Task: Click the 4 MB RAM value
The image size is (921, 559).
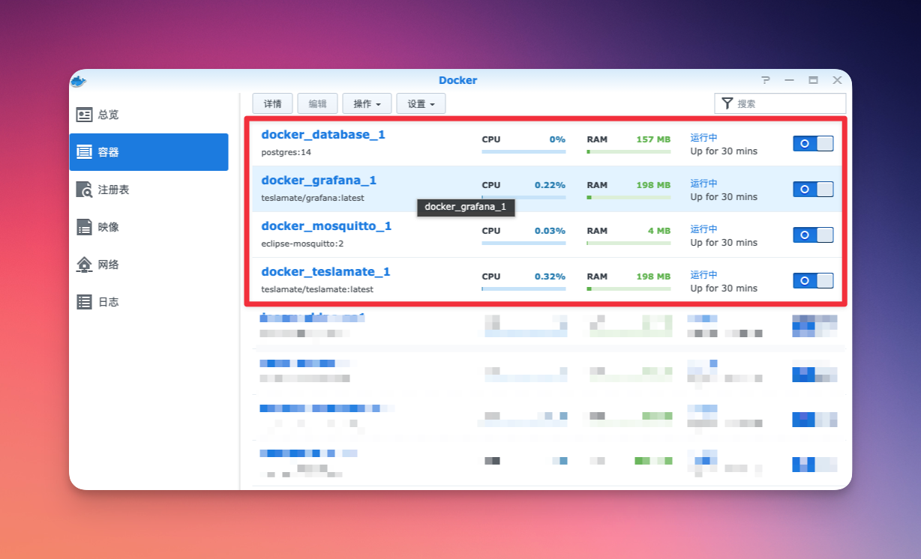Action: coord(659,231)
